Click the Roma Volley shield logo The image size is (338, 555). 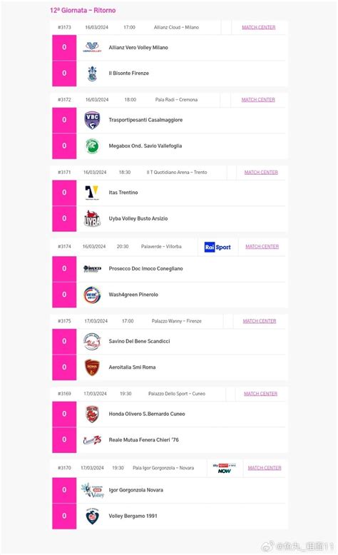tap(92, 367)
